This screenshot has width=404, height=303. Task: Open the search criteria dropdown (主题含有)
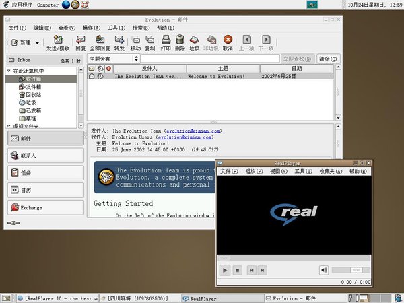click(113, 59)
